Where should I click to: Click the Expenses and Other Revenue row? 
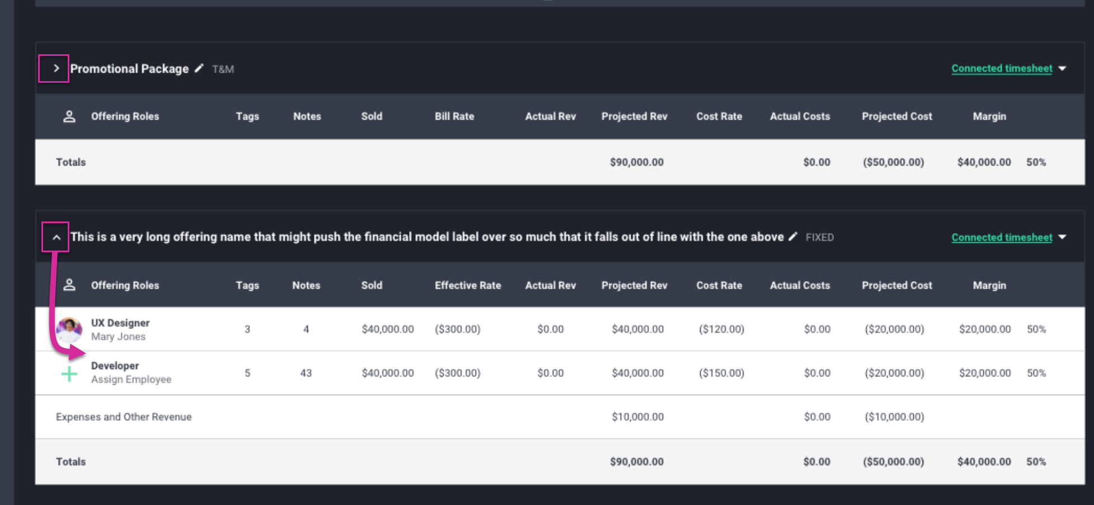coord(124,417)
